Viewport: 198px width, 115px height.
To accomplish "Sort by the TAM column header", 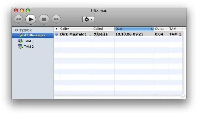I will coord(175,29).
